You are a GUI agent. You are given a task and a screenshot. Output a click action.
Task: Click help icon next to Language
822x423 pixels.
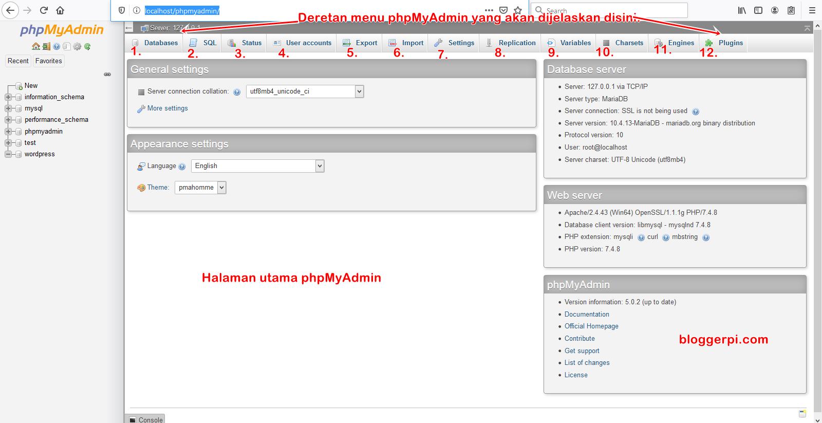coord(182,167)
